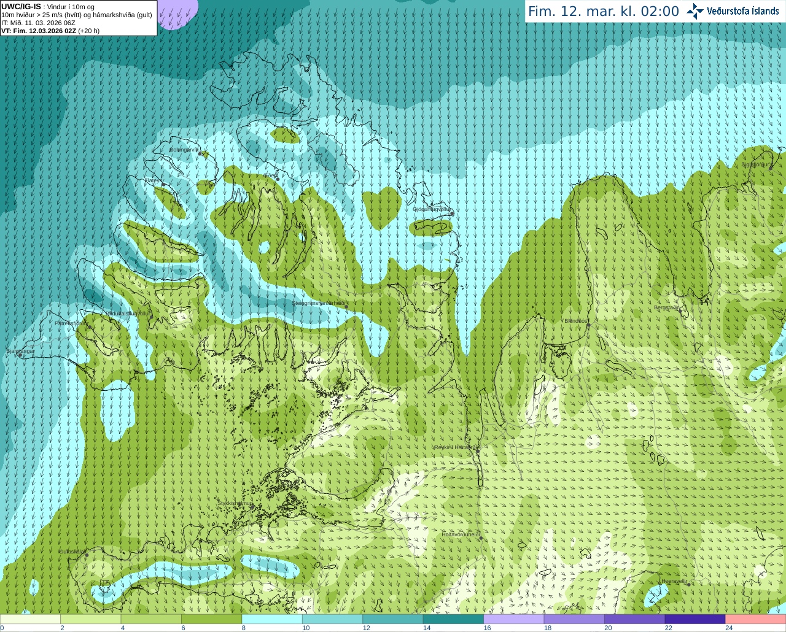This screenshot has height=632, width=786.
Task: Select the Holtavörðuheiði station dot
Action: pos(481,538)
